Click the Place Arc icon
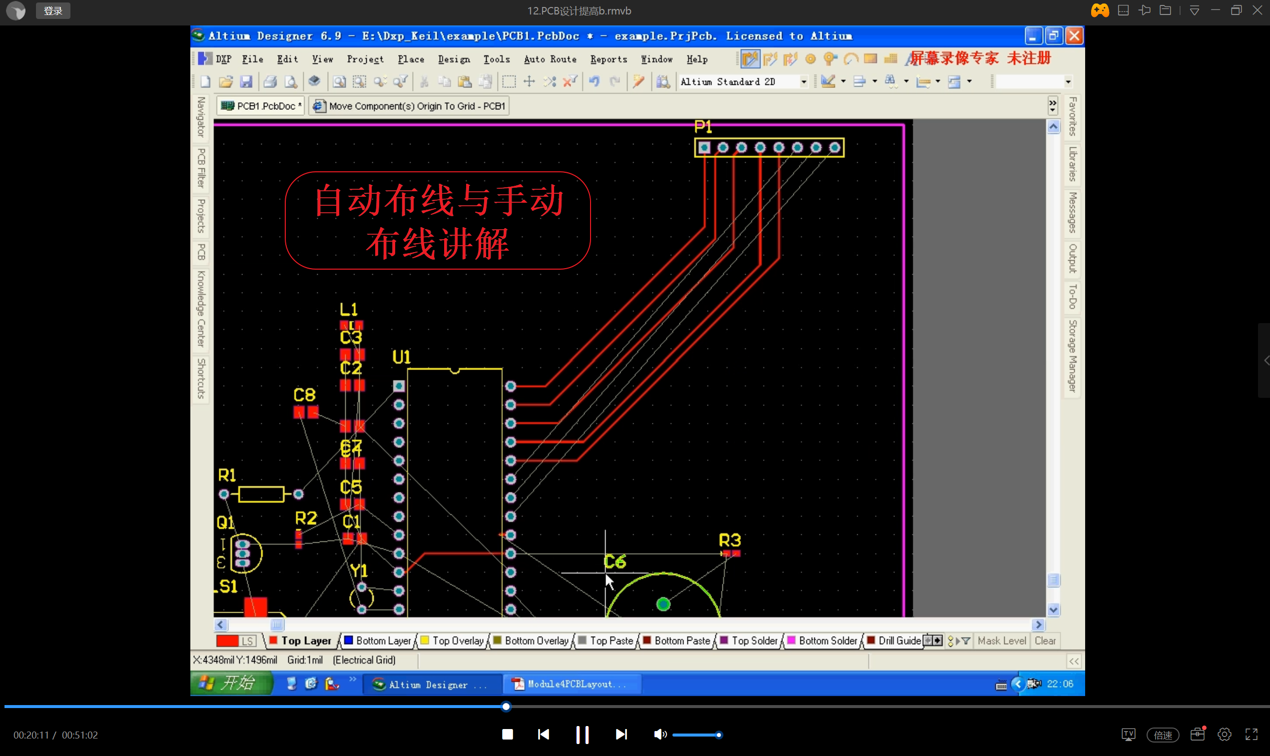 (851, 59)
